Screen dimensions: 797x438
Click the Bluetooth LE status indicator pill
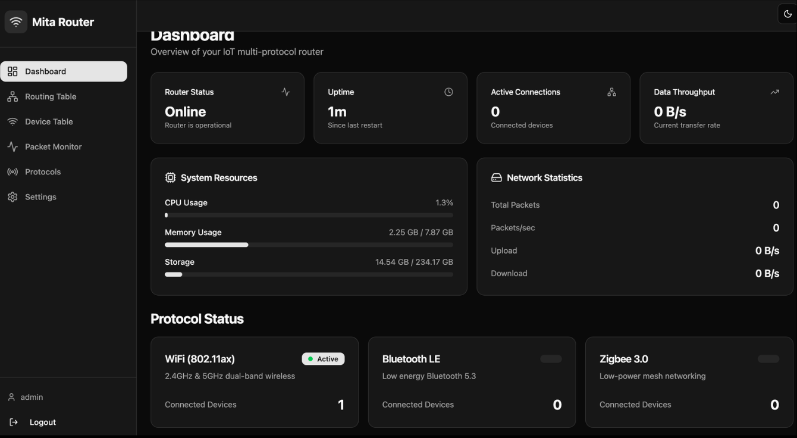[x=551, y=359]
